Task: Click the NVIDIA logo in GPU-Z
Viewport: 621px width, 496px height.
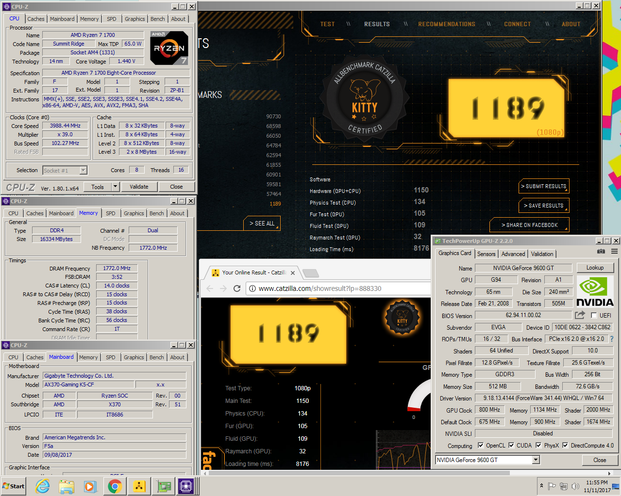Action: [x=595, y=291]
